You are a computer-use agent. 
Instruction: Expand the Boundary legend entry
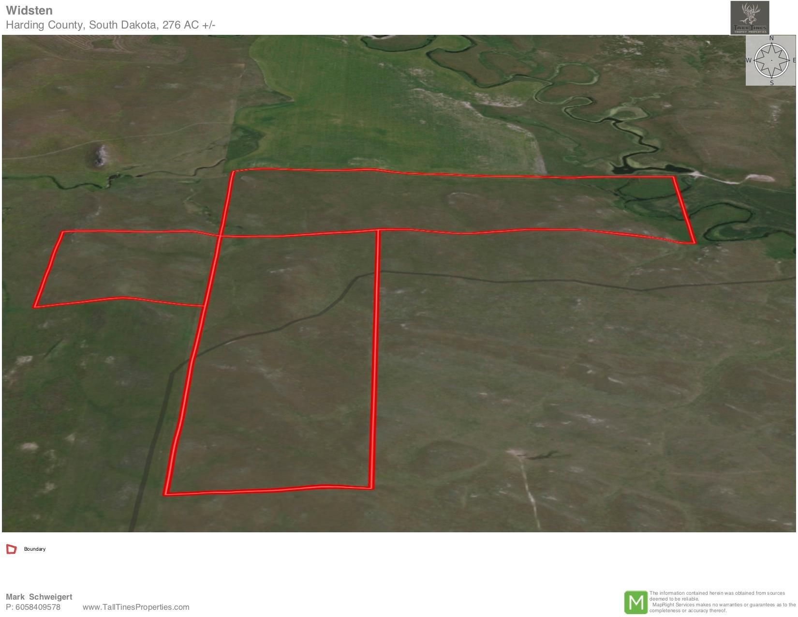click(x=34, y=549)
